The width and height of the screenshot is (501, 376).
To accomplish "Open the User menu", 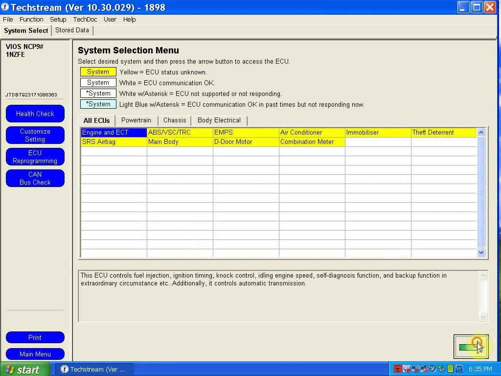I will point(110,20).
